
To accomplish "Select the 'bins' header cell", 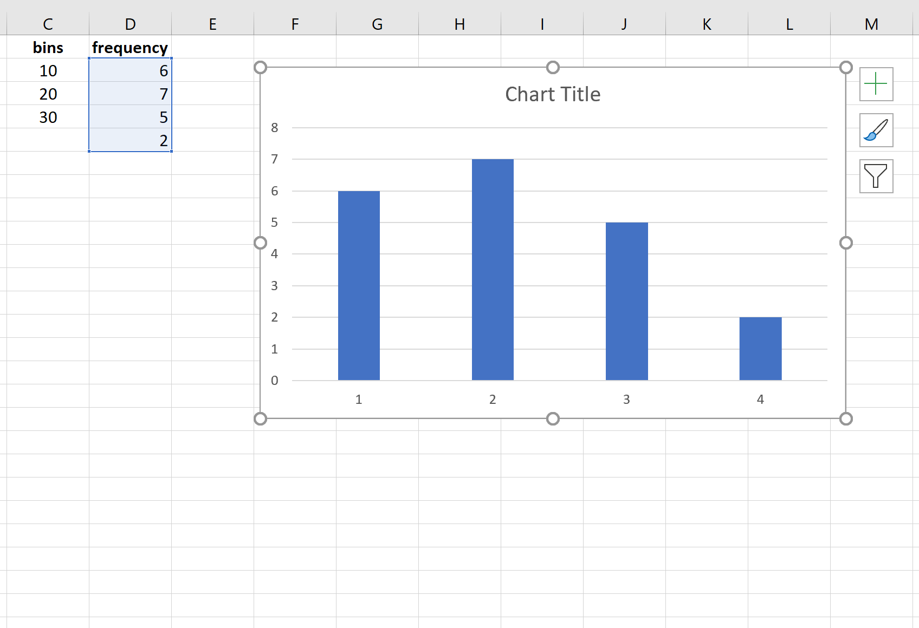I will point(48,48).
